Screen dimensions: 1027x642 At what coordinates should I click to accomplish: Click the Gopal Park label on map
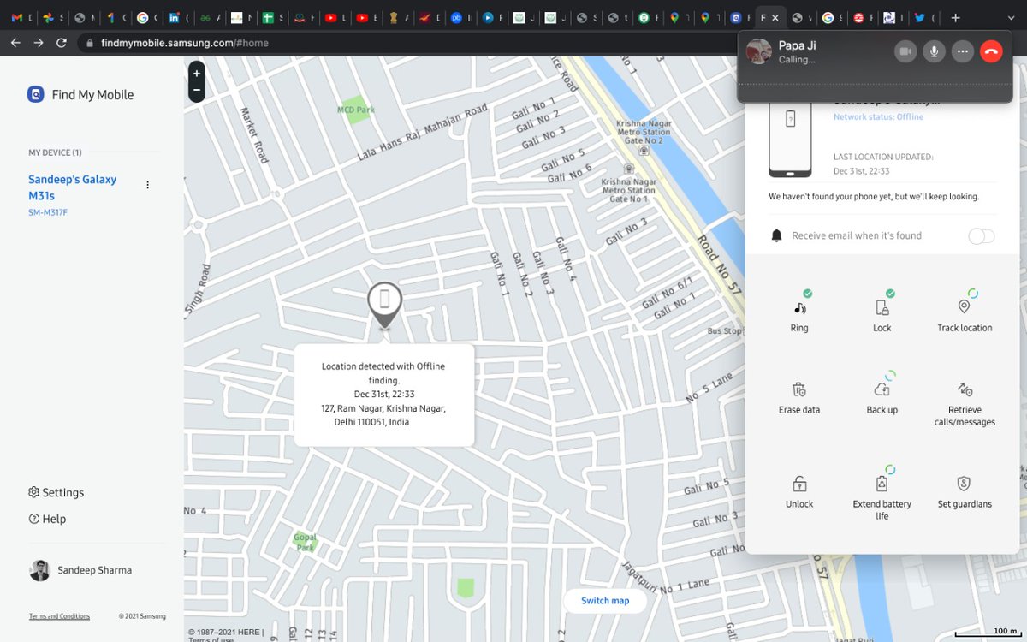coord(306,542)
